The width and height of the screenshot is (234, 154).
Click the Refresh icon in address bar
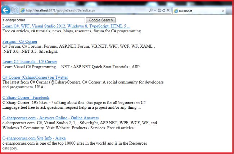pos(164,10)
